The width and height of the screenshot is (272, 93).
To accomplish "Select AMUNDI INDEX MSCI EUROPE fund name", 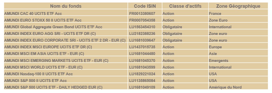I will [x=48, y=47].
